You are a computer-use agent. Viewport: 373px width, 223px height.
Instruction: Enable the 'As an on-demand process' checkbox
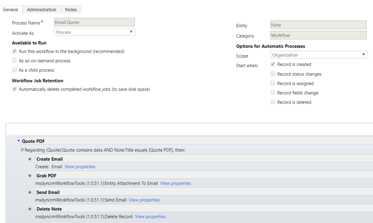pyautogui.click(x=14, y=60)
